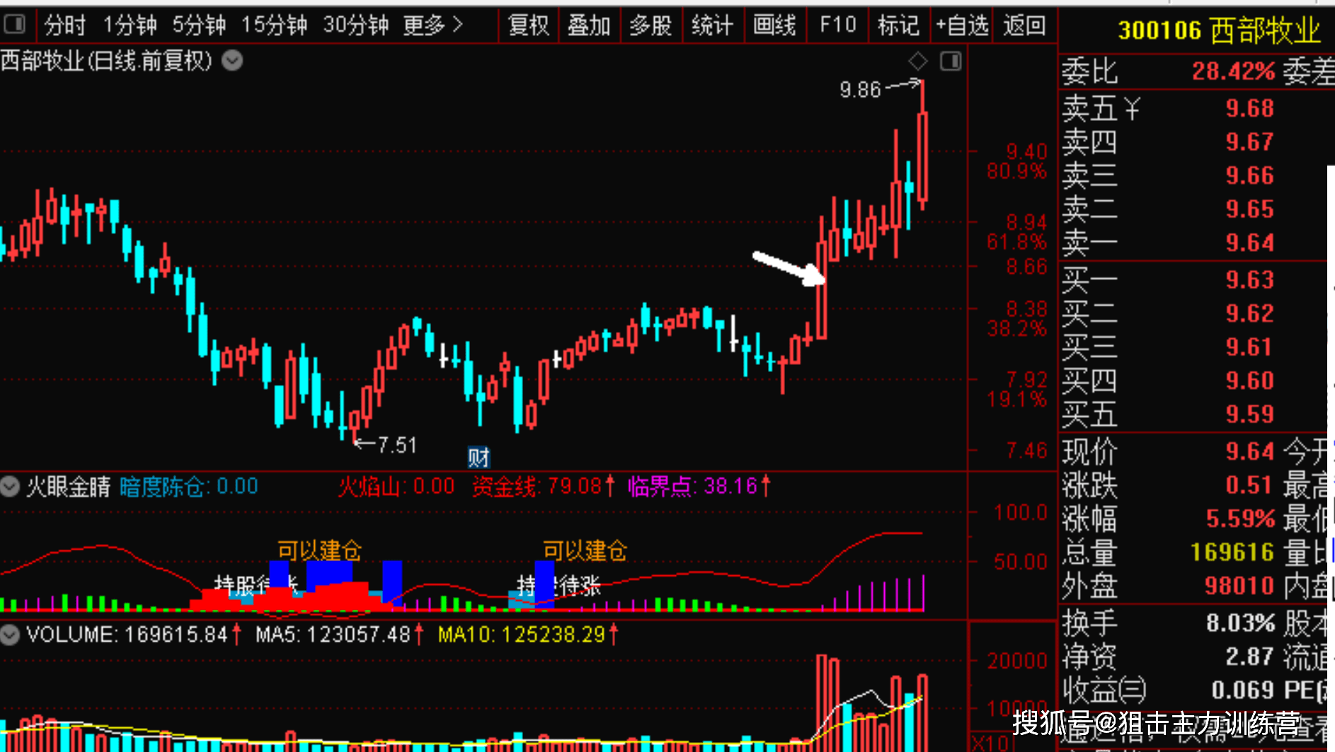Open dropdown next to 西部牧业(日线.前复权)

pyautogui.click(x=232, y=61)
